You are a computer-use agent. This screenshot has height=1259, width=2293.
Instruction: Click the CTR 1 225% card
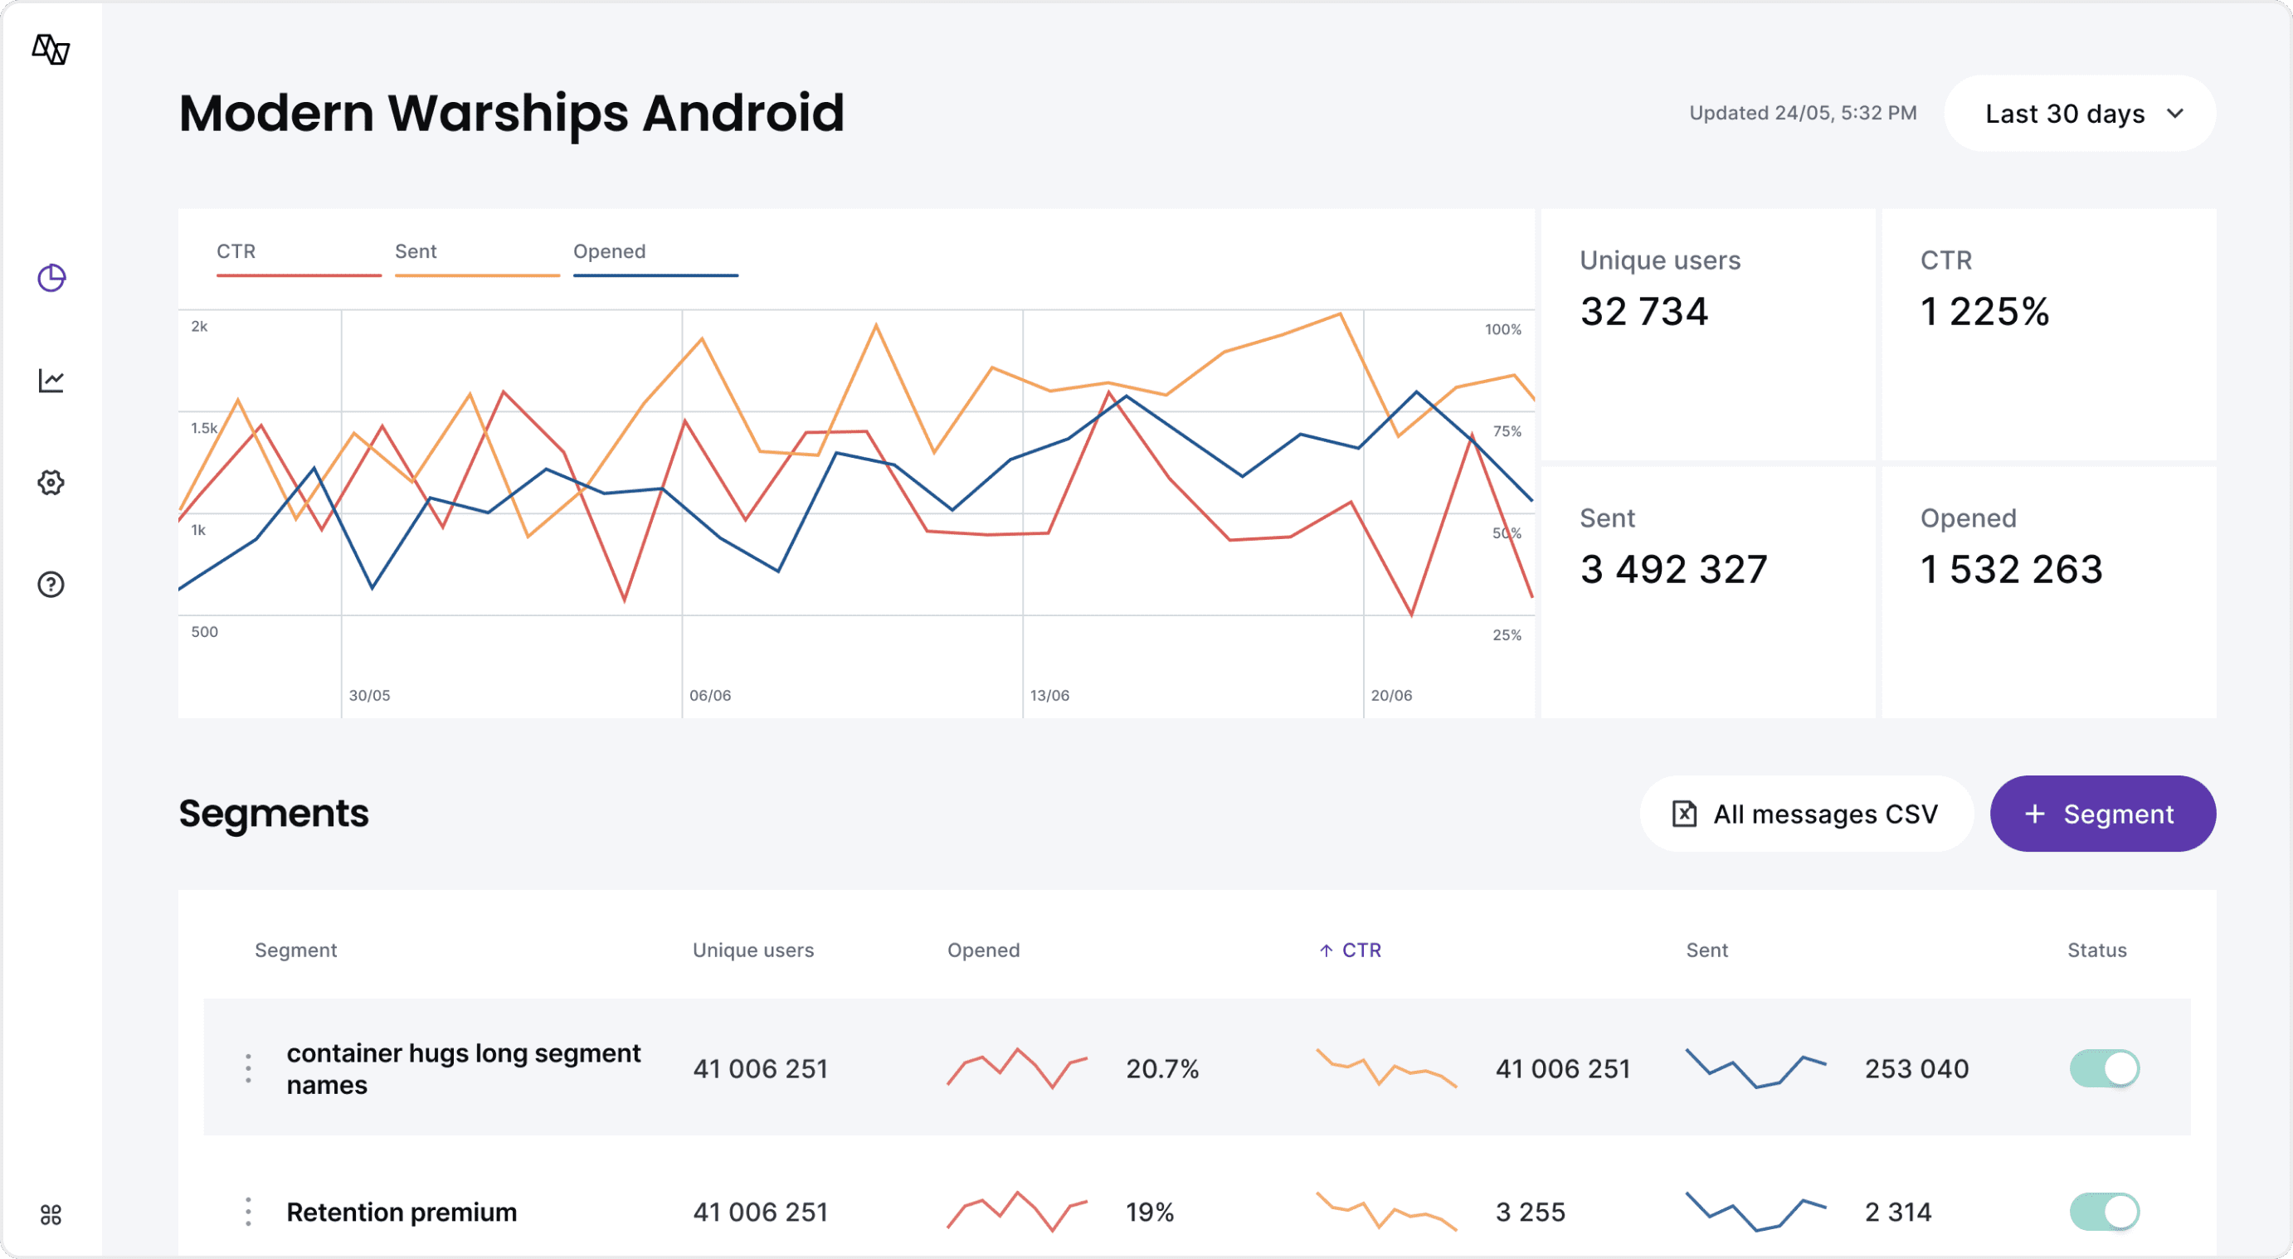click(2049, 335)
